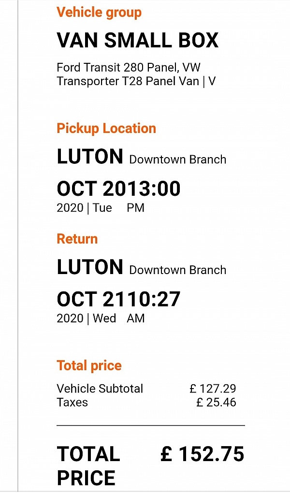The width and height of the screenshot is (290, 493).
Task: Click the orange Total price heading
Action: coord(89,365)
